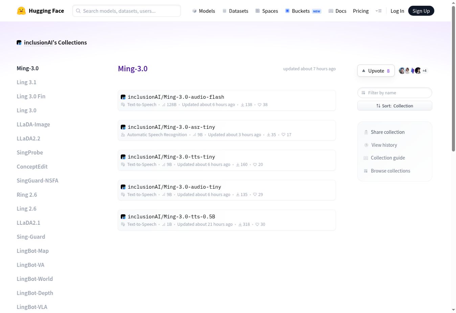Open the Datasets page
Viewport: 456px width, 313px height.
click(x=235, y=11)
